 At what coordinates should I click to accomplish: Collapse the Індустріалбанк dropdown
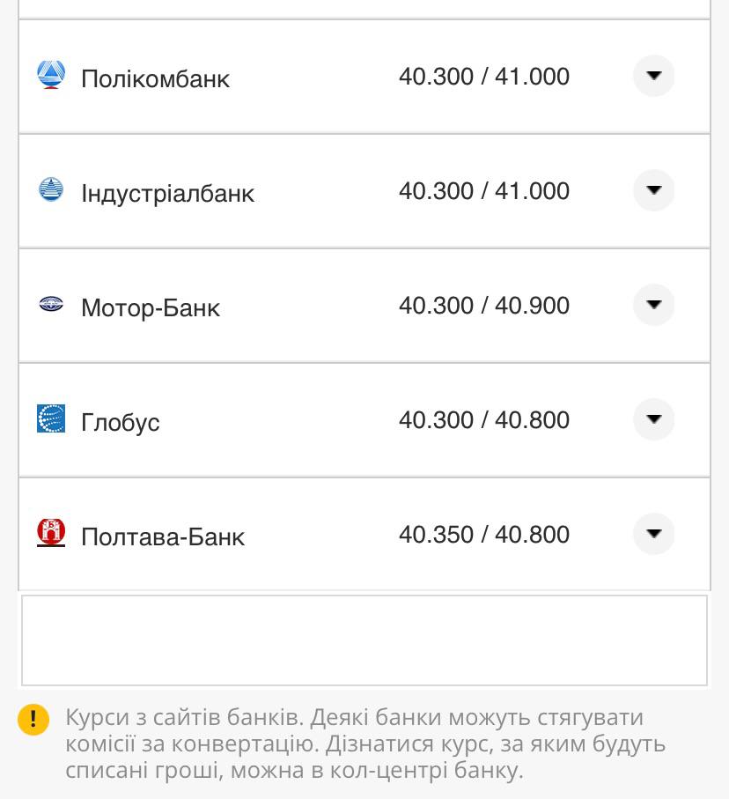653,190
